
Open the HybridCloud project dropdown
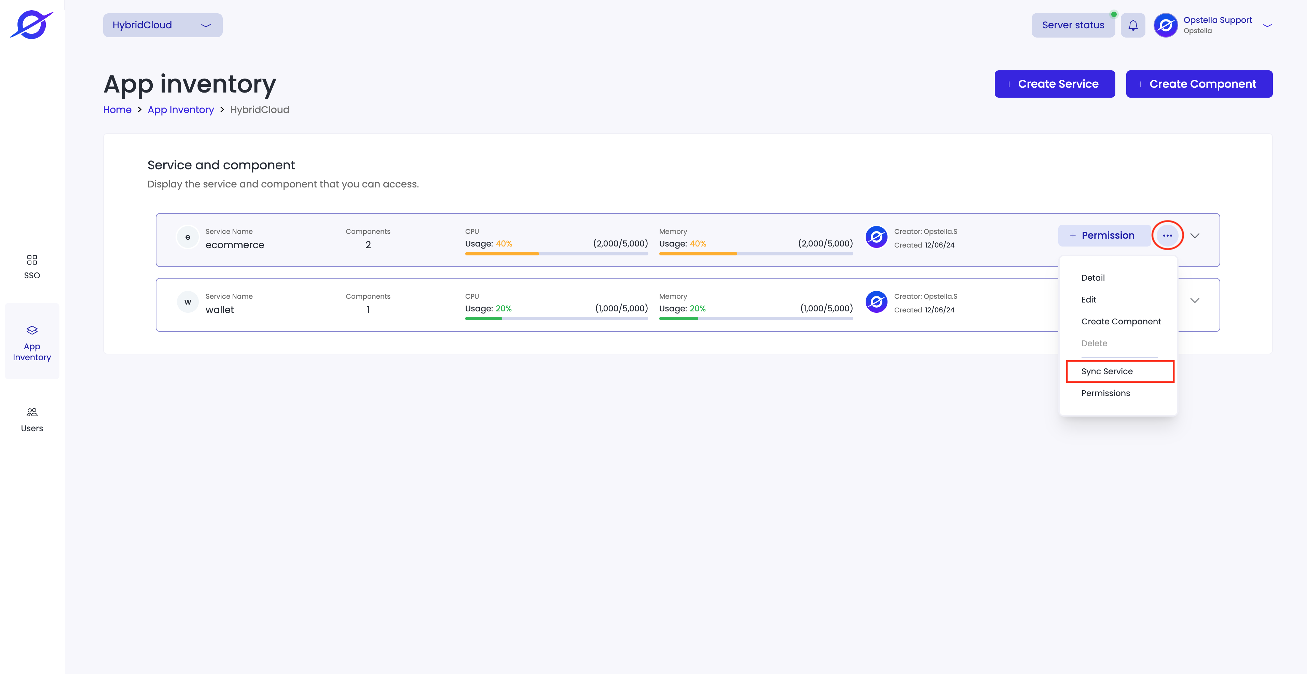(x=162, y=25)
